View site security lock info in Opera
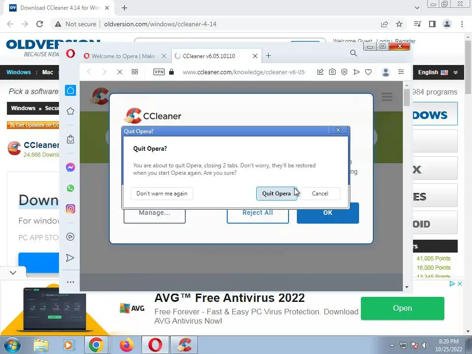Image resolution: width=472 pixels, height=354 pixels. click(171, 72)
